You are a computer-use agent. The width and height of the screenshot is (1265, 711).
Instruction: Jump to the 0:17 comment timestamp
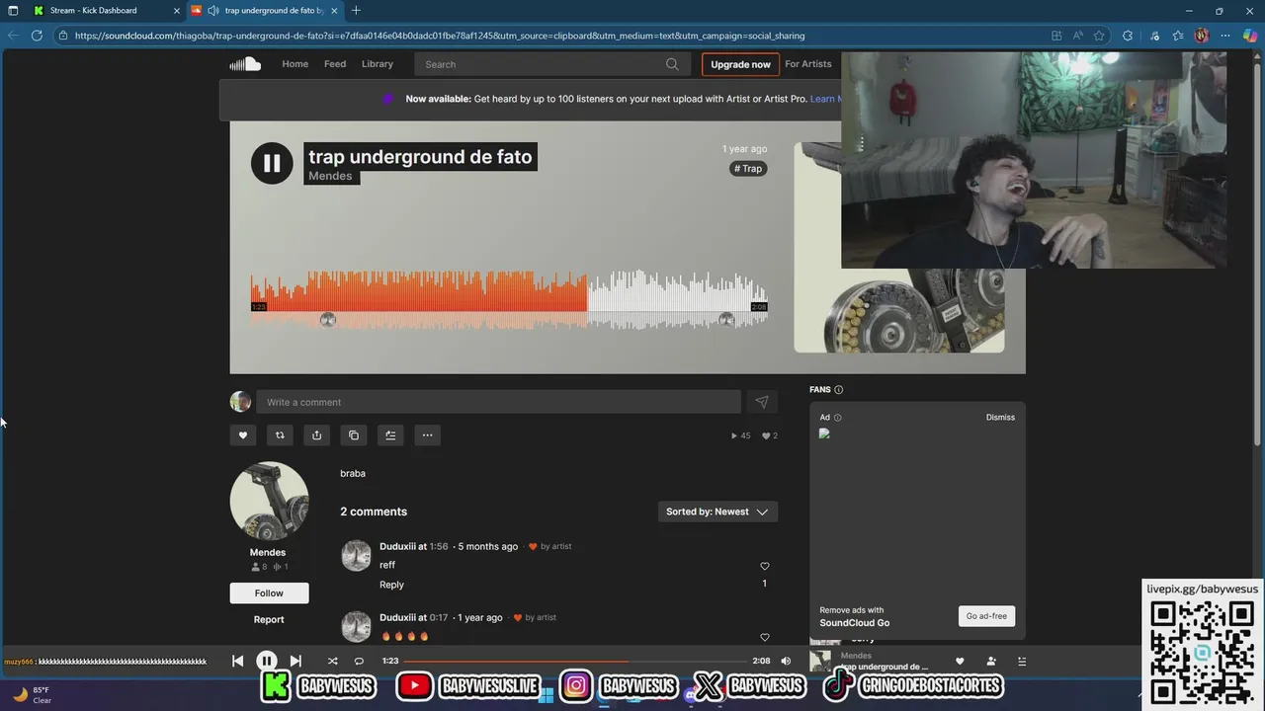point(439,617)
